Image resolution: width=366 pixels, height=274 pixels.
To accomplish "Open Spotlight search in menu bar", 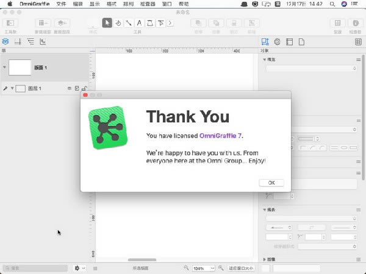I will coord(332,4).
